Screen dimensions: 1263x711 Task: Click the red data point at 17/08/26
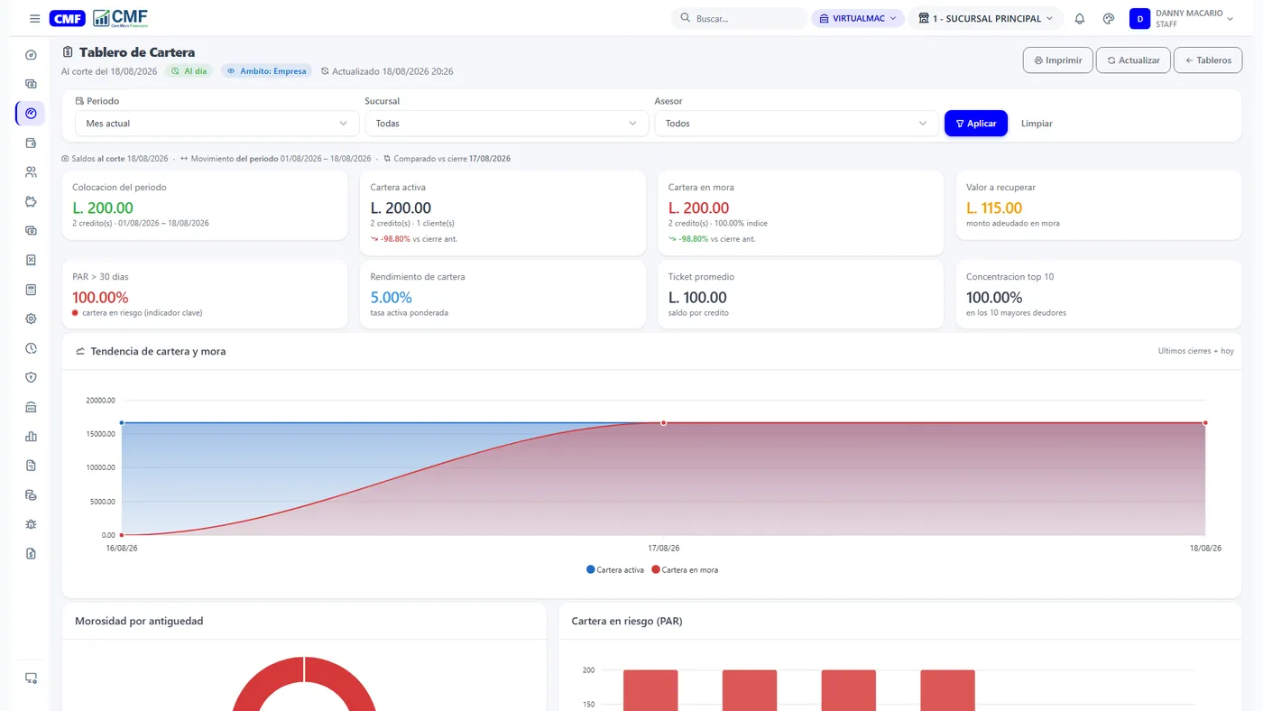pyautogui.click(x=663, y=422)
